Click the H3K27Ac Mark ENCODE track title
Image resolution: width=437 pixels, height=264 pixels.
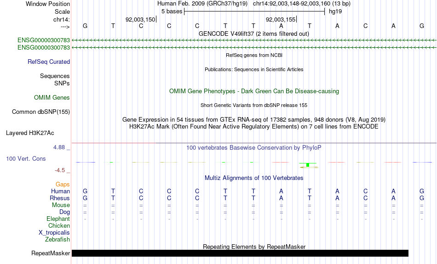(254, 127)
